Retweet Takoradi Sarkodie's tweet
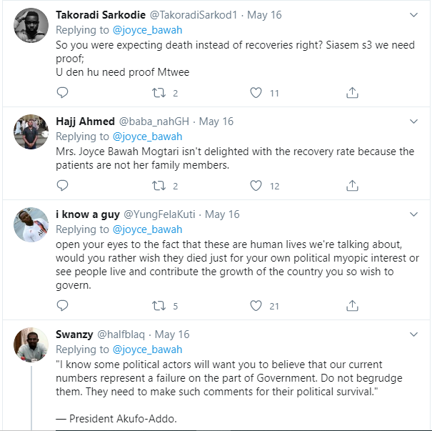This screenshot has width=432, height=431. pos(159,92)
